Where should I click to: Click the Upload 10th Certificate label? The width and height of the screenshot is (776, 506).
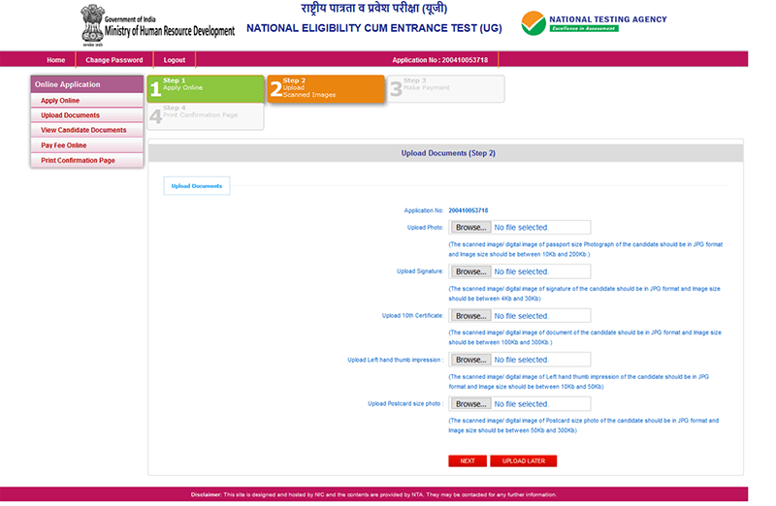point(412,316)
